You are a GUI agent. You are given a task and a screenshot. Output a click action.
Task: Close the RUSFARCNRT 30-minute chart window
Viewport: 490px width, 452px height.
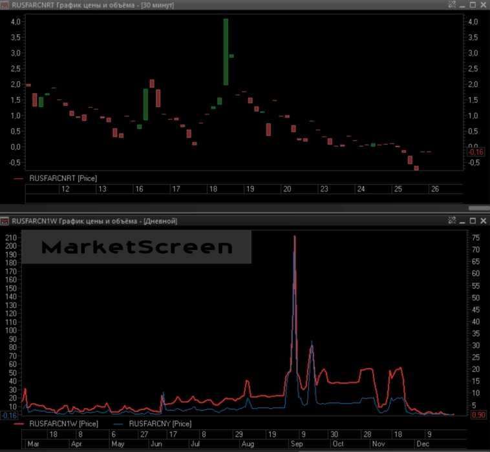[483, 5]
